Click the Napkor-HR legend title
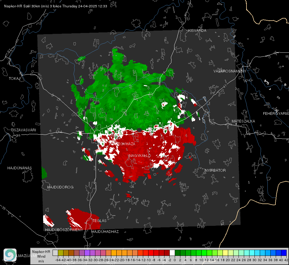This screenshot has height=265, width=289. [x=41, y=252]
